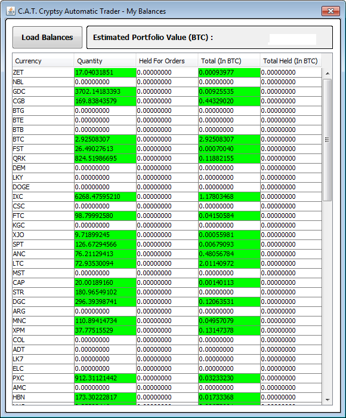Click the Total (In BTC) column header
The height and width of the screenshot is (418, 346).
tap(229, 61)
